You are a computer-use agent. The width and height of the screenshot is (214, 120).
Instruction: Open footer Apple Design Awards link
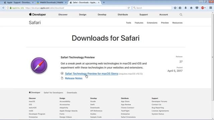[68, 111]
